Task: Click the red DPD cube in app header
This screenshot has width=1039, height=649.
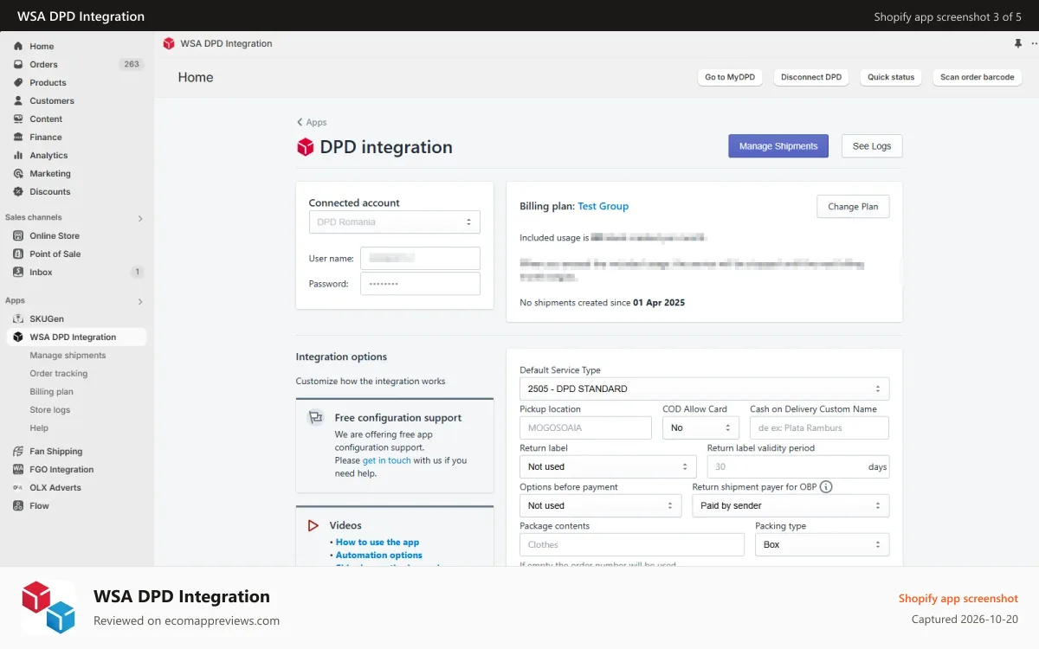Action: 169,43
